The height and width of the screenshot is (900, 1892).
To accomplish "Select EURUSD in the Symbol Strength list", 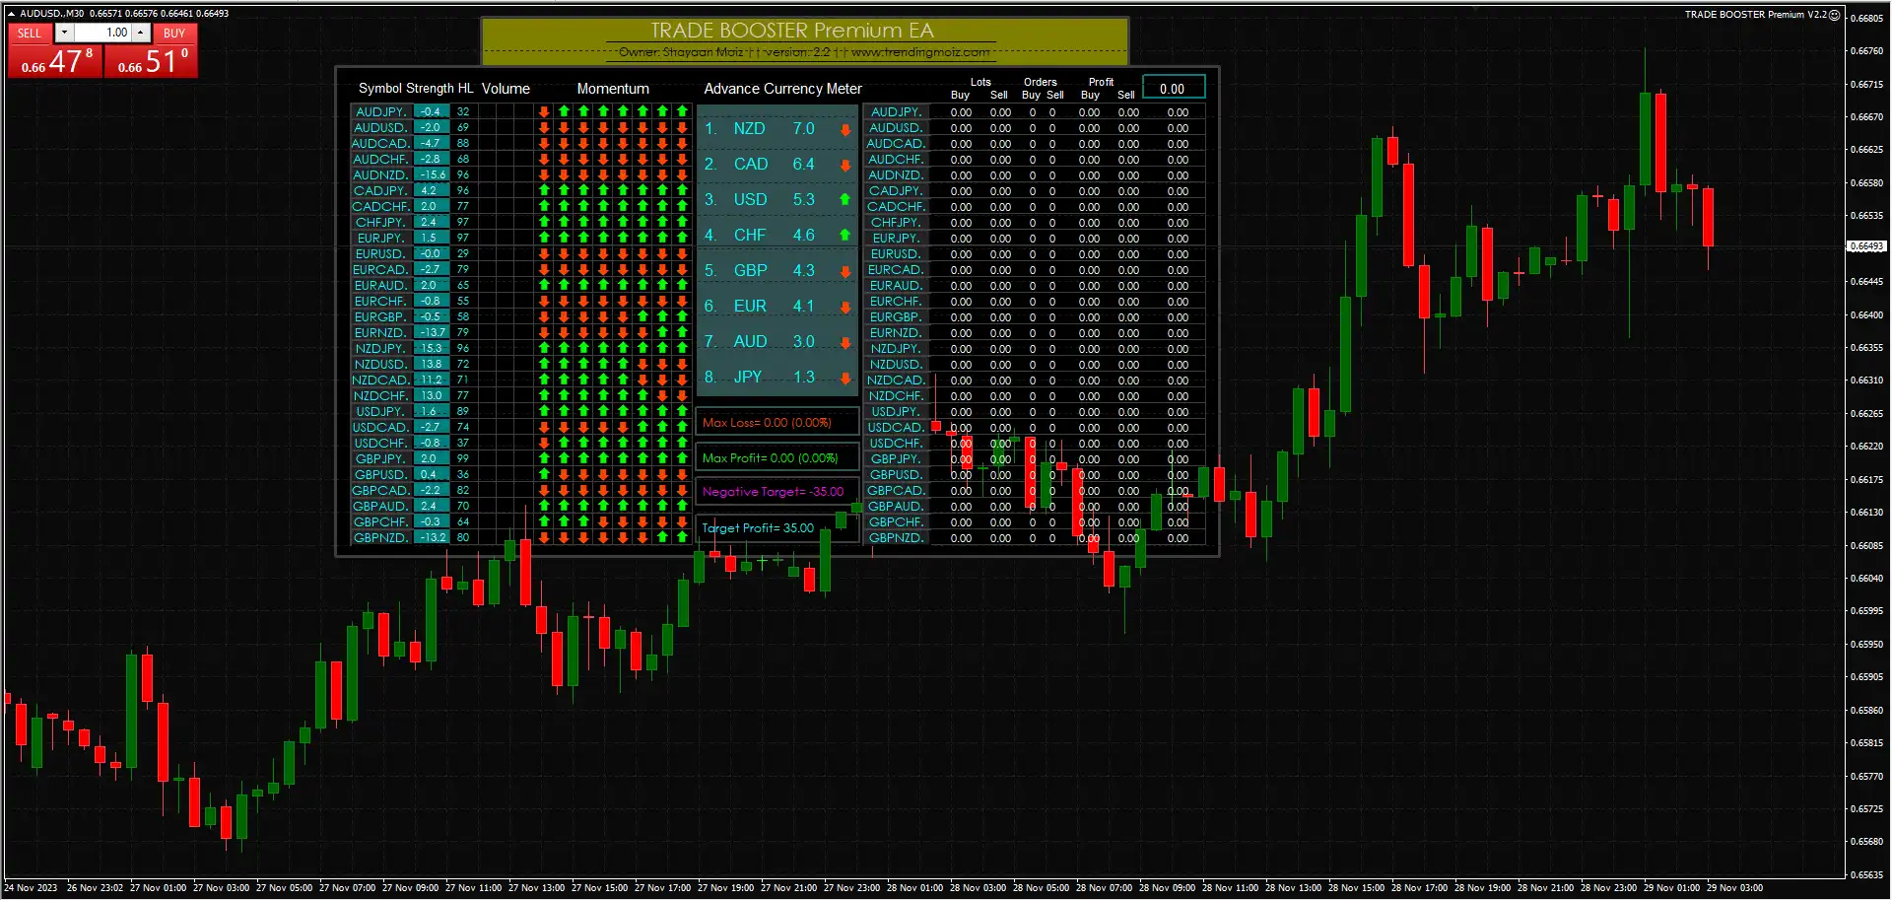I will point(380,253).
